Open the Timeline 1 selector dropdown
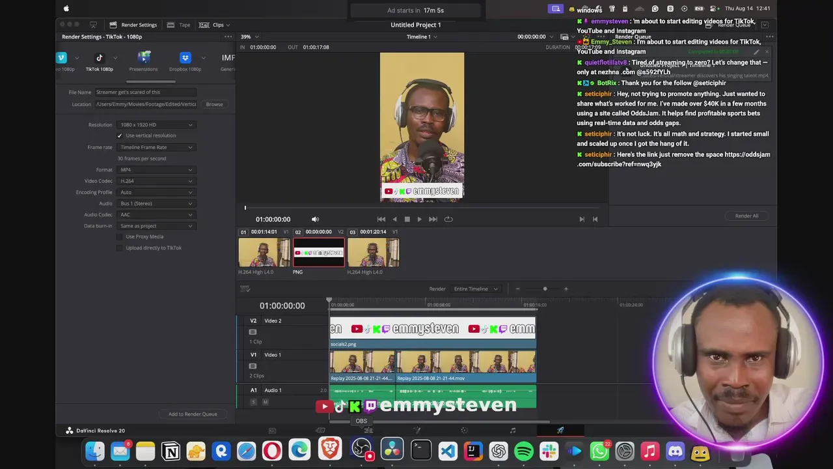Viewport: 833px width, 469px height. pyautogui.click(x=422, y=36)
